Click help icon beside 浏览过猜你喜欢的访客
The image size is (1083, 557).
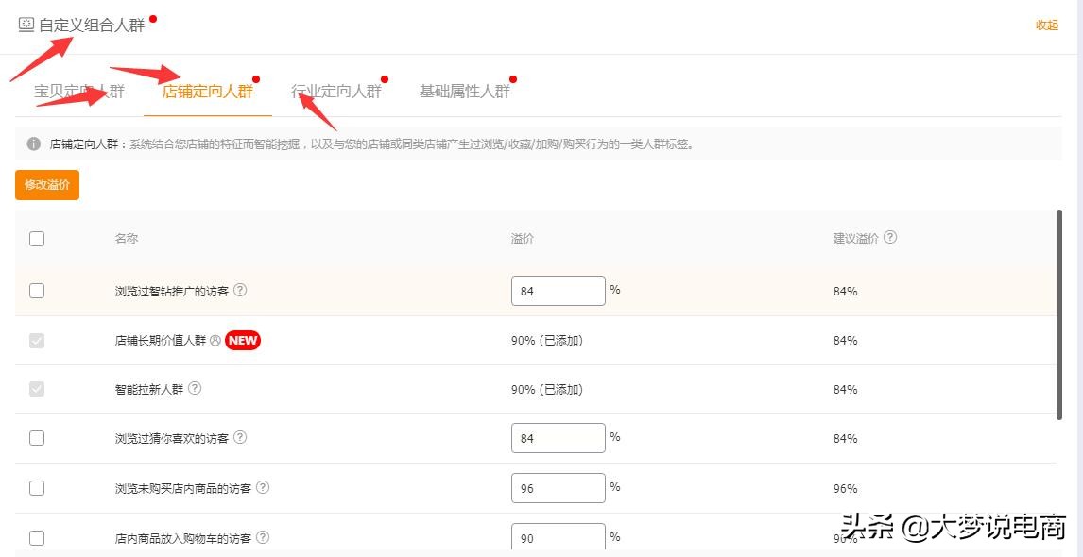point(240,438)
